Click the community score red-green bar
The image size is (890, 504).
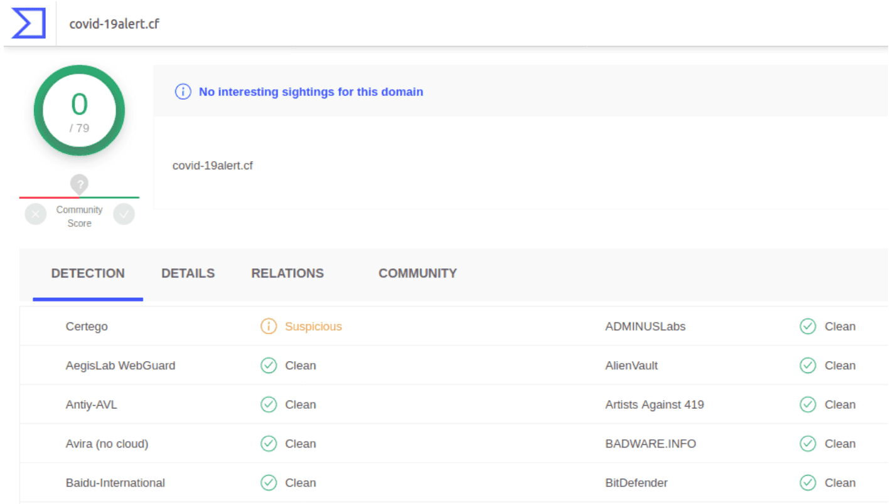click(x=79, y=197)
